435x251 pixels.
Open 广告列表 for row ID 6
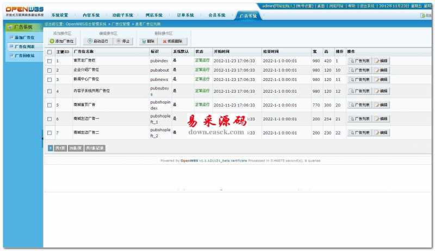tap(359, 119)
